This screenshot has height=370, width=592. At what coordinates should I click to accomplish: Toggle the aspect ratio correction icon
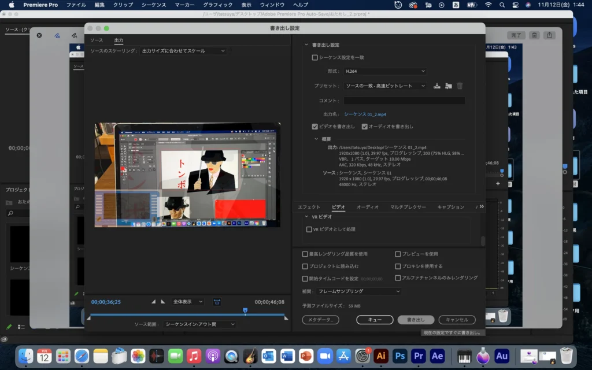click(x=217, y=302)
